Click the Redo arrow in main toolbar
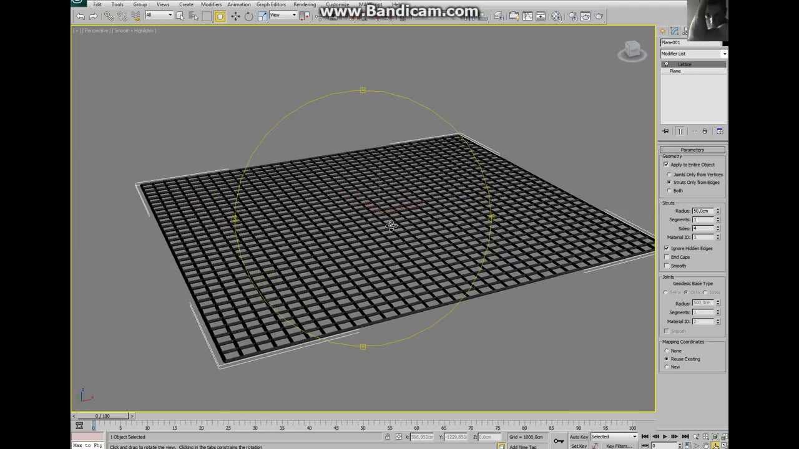The height and width of the screenshot is (449, 799). tap(93, 16)
